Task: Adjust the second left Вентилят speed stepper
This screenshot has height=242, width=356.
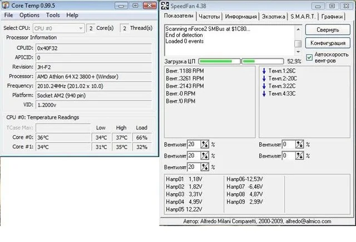Action: point(205,155)
